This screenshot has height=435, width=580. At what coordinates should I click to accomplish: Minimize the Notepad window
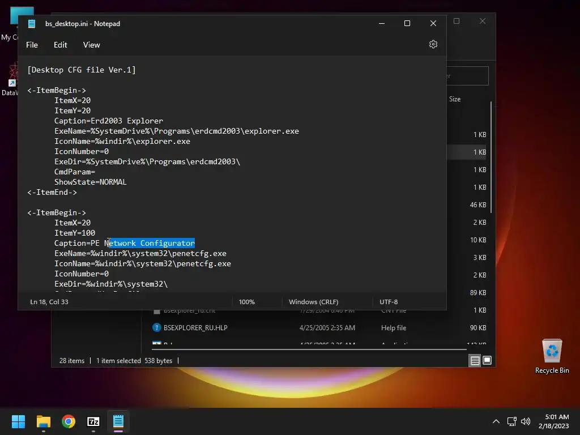click(382, 23)
